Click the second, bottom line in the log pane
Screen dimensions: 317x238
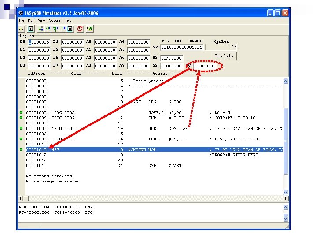pyautogui.click(x=56, y=212)
